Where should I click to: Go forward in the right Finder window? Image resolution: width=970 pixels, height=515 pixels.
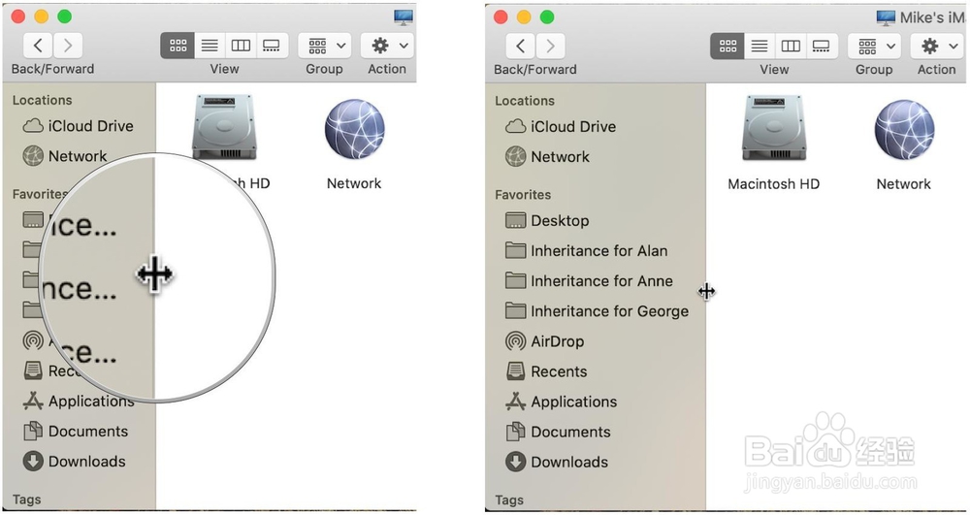551,46
